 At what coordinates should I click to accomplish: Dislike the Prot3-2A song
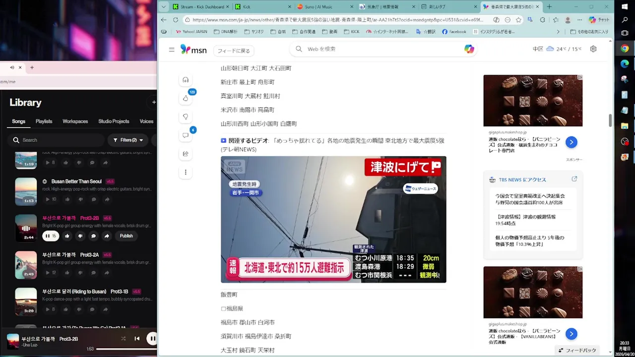click(x=80, y=273)
